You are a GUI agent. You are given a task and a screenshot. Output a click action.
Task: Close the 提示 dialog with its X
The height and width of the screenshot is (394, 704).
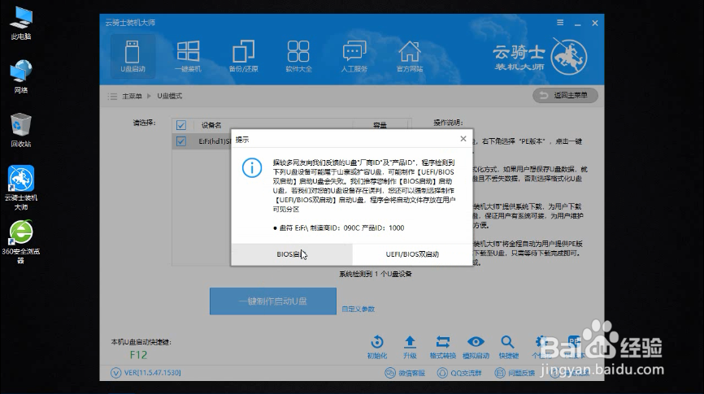tap(463, 139)
